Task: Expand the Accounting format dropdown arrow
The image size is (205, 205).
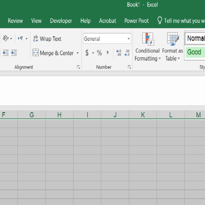Action: click(93, 53)
